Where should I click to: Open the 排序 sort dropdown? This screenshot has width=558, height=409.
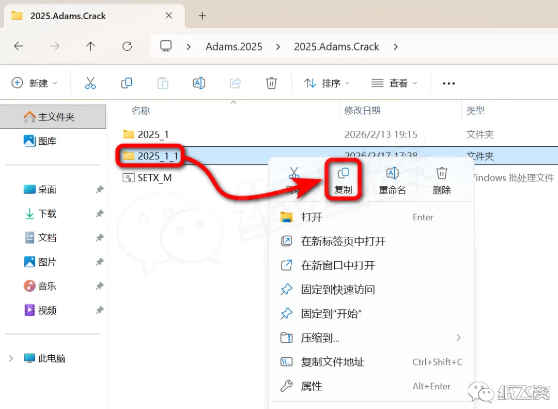pos(327,83)
